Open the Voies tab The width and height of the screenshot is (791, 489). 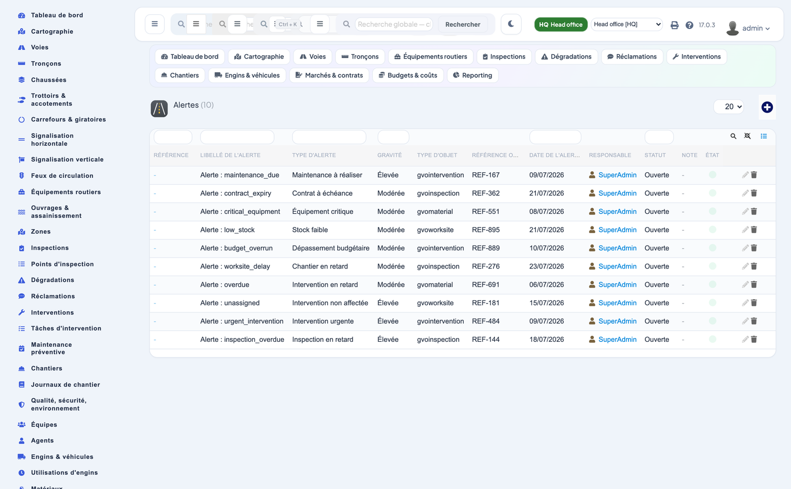click(x=313, y=56)
